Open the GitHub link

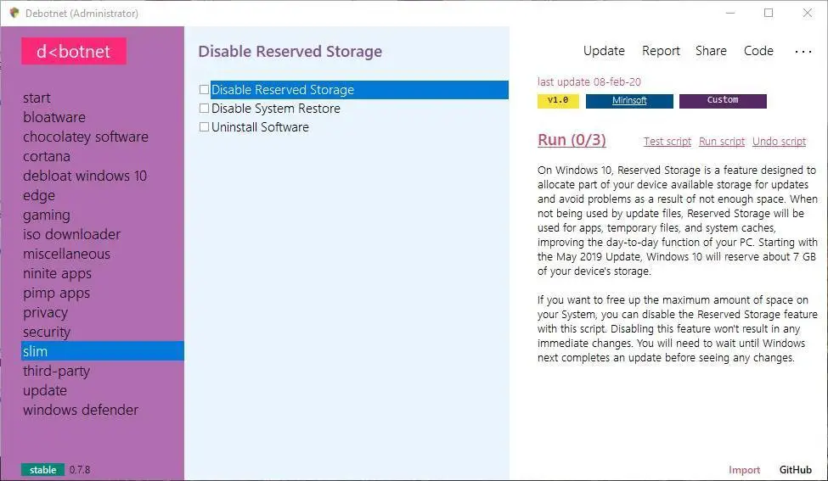pyautogui.click(x=796, y=470)
